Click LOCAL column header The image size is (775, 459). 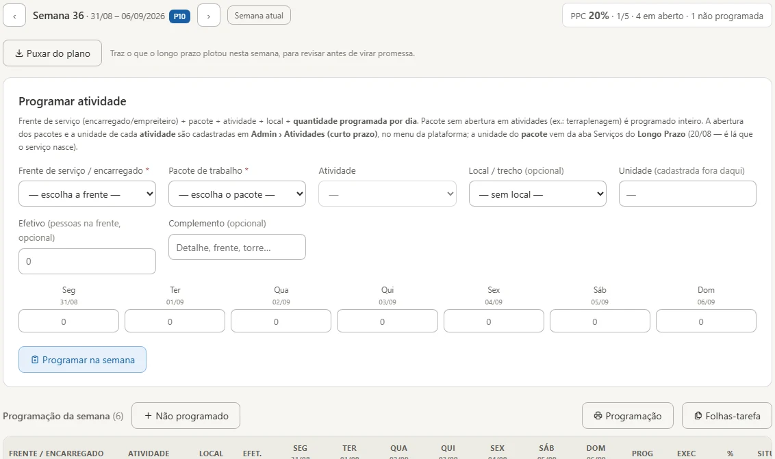[x=211, y=454]
